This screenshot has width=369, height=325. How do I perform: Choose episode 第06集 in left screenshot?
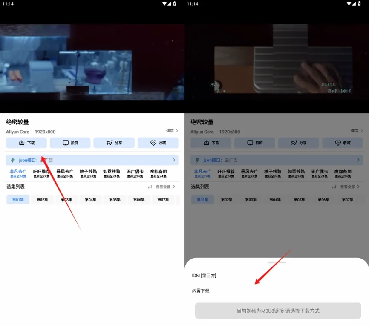click(x=139, y=200)
